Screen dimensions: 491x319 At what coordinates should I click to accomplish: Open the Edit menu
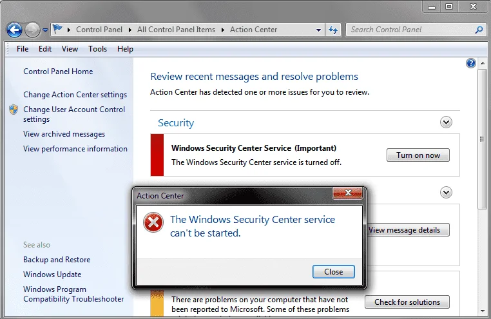tap(44, 49)
